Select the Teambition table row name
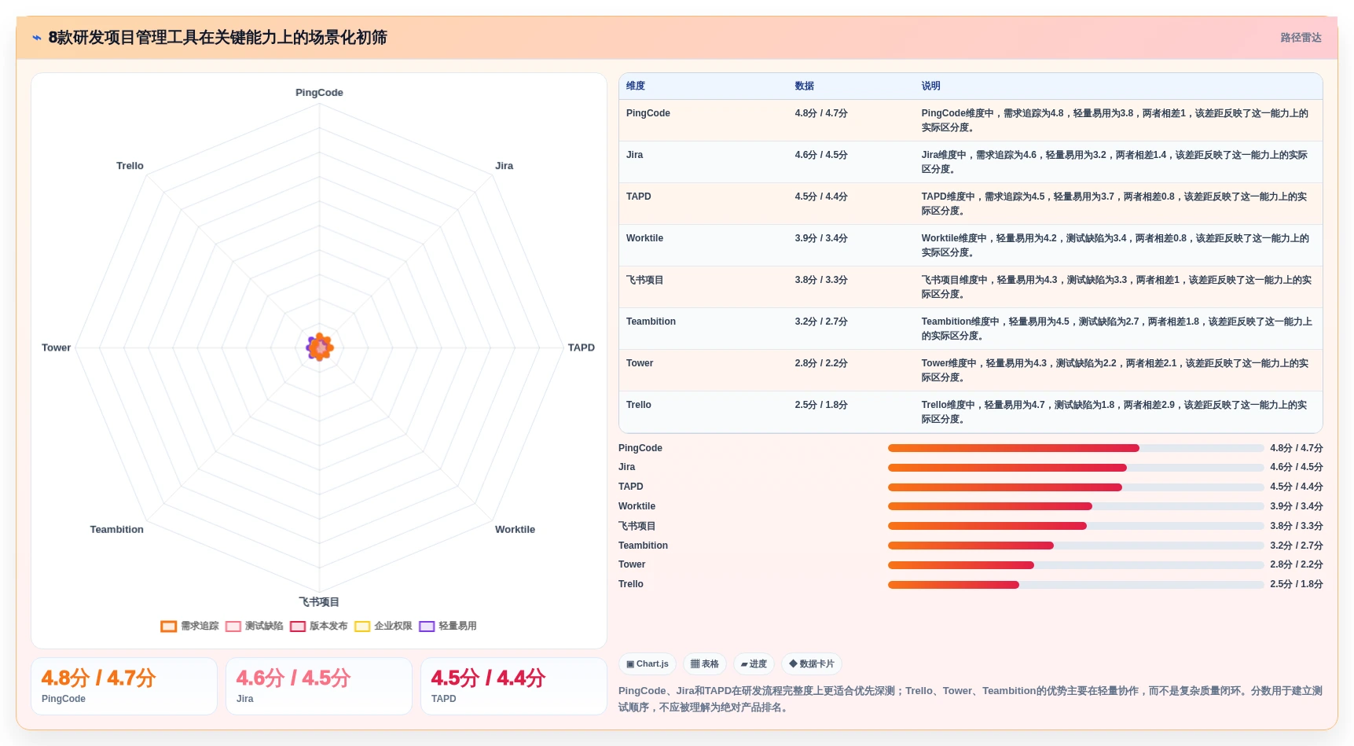This screenshot has width=1354, height=746. (x=651, y=322)
